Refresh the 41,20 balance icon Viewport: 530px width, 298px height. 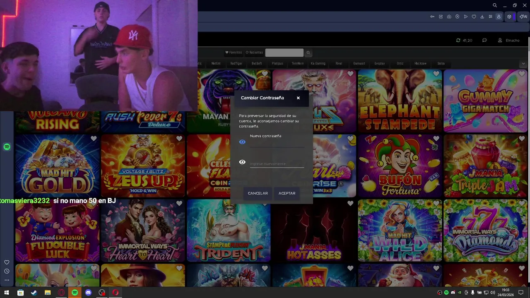pos(458,40)
